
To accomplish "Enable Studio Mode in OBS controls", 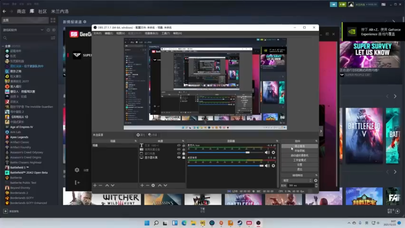I will [x=300, y=160].
